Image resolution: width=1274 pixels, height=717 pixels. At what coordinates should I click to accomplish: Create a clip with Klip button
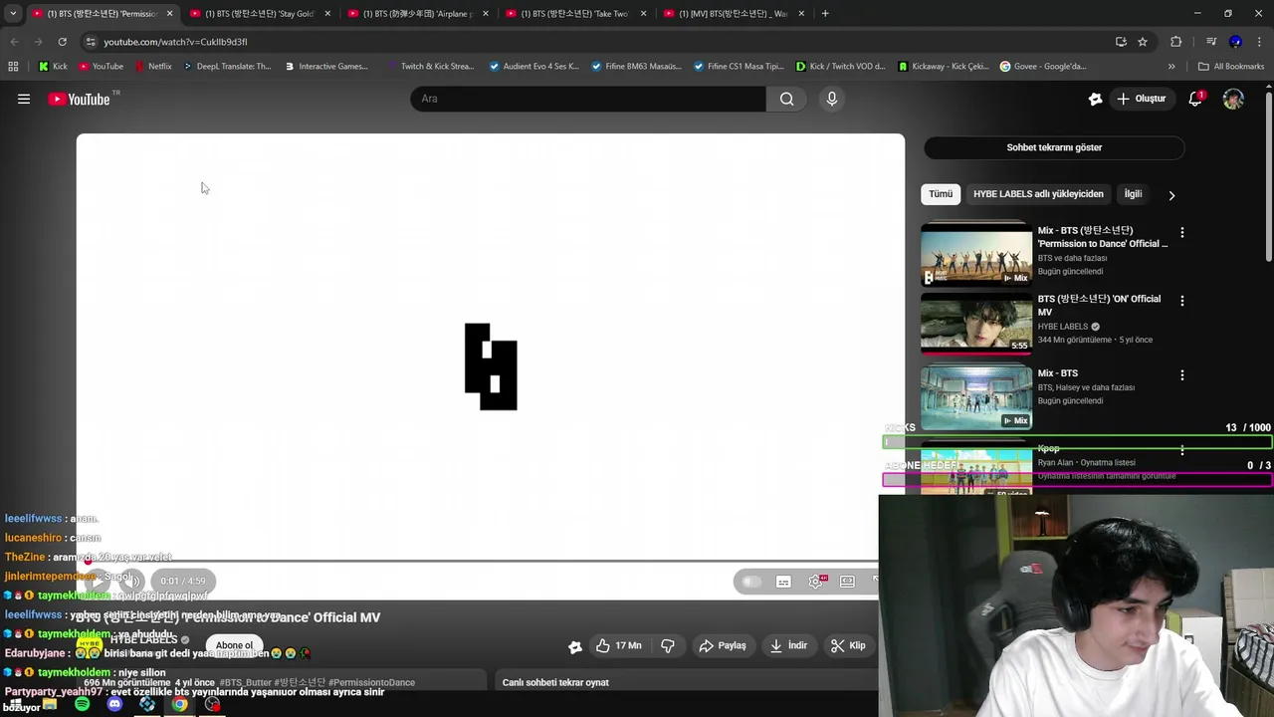point(848,645)
